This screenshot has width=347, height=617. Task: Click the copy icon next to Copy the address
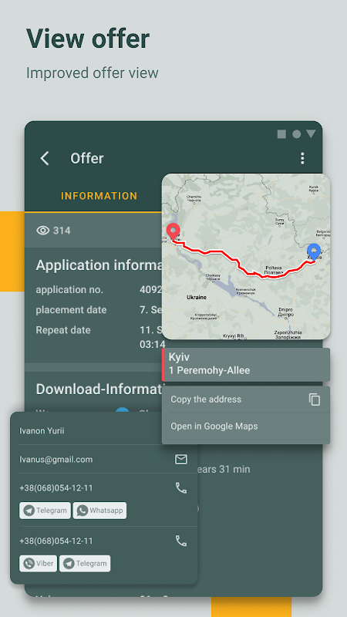pyautogui.click(x=315, y=400)
